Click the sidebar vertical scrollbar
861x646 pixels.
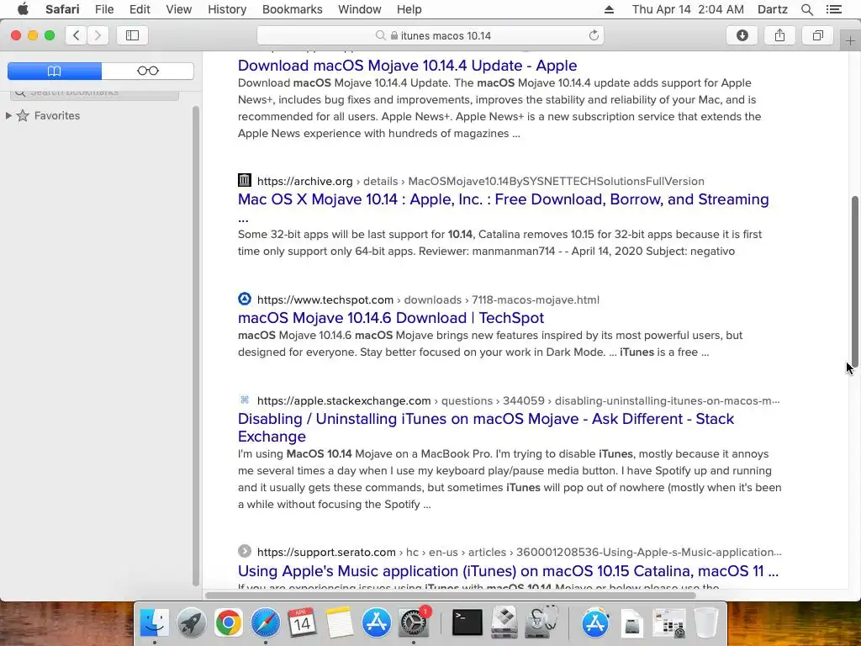[x=196, y=346]
